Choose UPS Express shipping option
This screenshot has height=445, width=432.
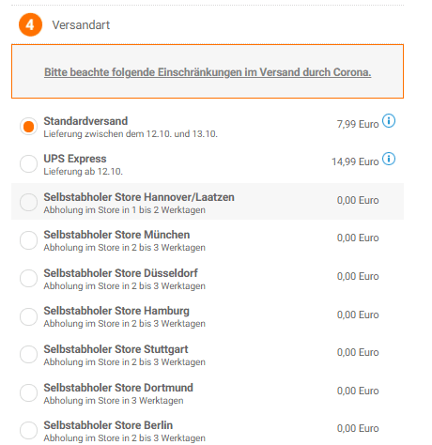(28, 164)
